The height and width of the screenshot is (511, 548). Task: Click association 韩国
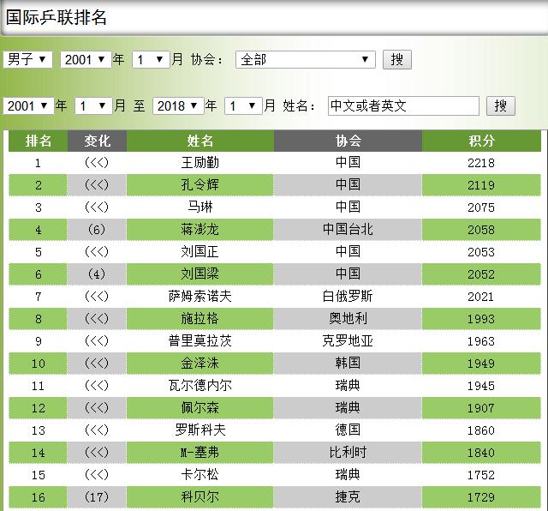pyautogui.click(x=348, y=364)
